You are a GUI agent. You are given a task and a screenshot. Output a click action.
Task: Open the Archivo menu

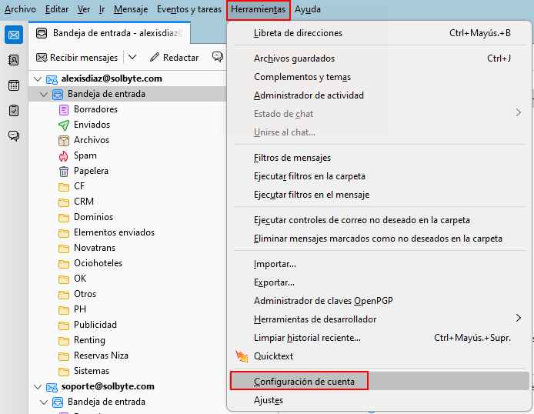(20, 9)
